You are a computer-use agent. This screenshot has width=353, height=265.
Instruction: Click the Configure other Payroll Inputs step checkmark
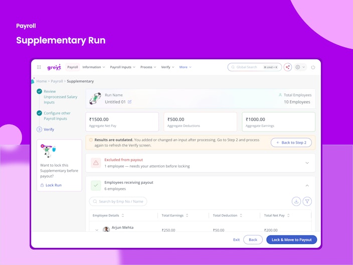tap(39, 113)
